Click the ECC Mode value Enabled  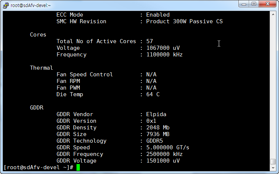(158, 15)
